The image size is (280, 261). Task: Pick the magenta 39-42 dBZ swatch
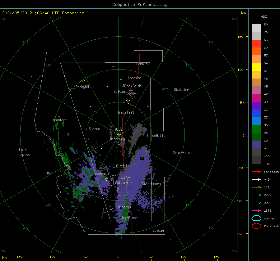[256, 98]
